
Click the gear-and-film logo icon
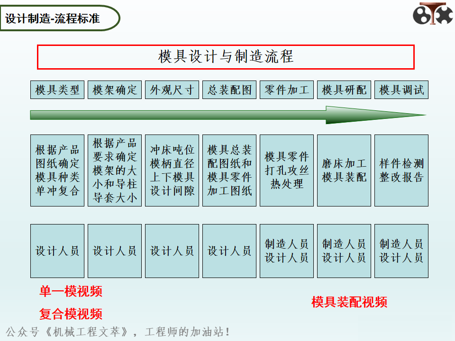[x=433, y=13]
